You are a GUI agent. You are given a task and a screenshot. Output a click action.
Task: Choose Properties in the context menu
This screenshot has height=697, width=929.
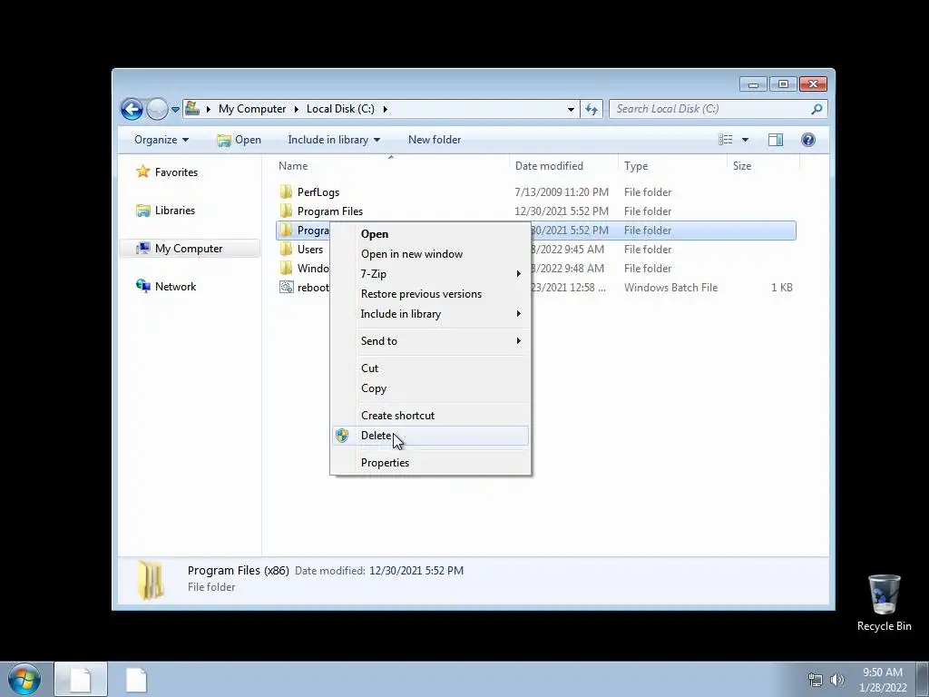tap(430, 463)
